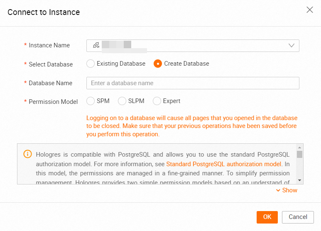Focus the Database Name input field
321x231 pixels.
[x=193, y=83]
